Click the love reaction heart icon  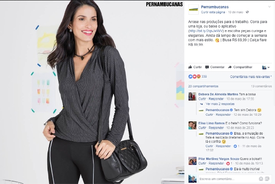tap(195, 77)
